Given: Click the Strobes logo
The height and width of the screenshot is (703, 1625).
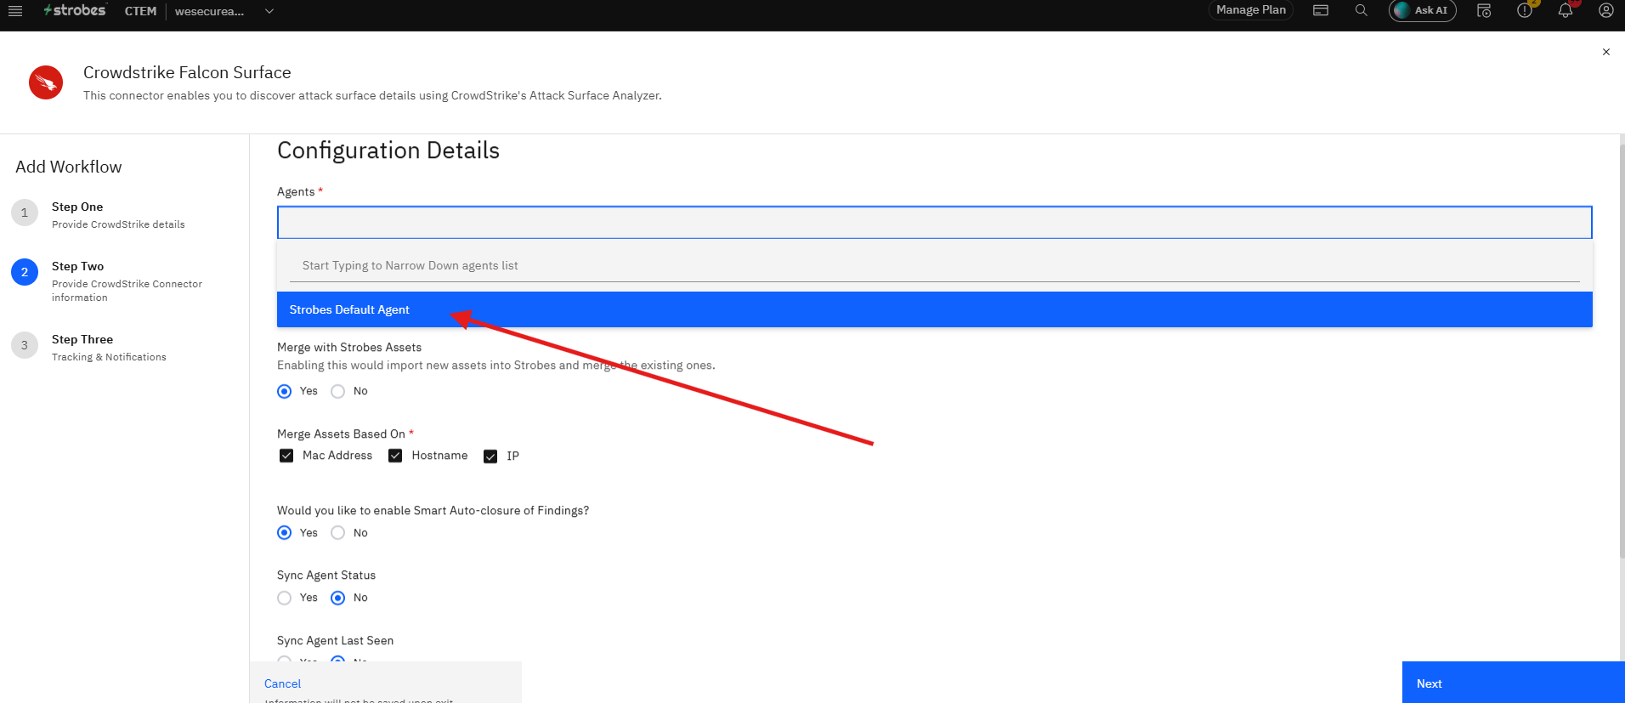Looking at the screenshot, I should pos(75,10).
